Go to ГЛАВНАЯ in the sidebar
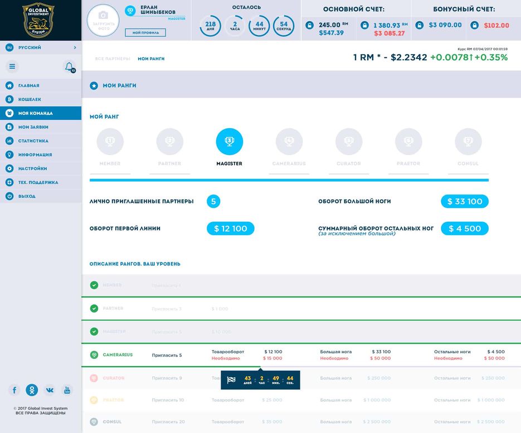521x433 pixels. click(x=41, y=85)
